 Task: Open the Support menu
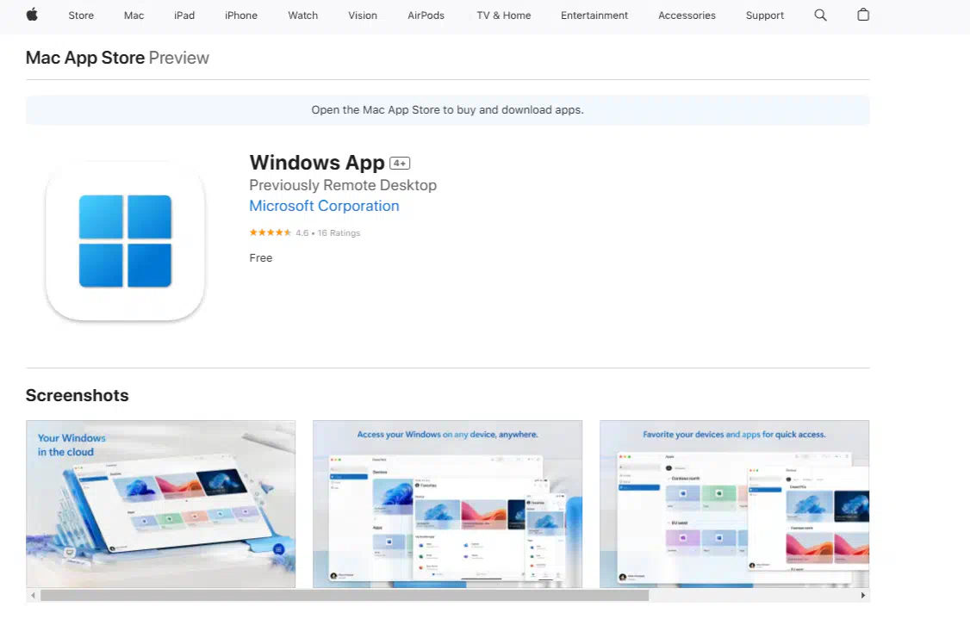tap(765, 15)
